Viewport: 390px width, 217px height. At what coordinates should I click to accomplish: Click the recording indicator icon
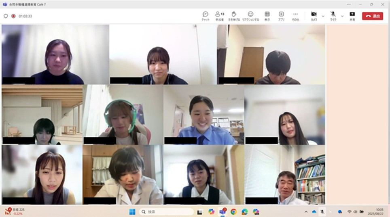pos(13,16)
